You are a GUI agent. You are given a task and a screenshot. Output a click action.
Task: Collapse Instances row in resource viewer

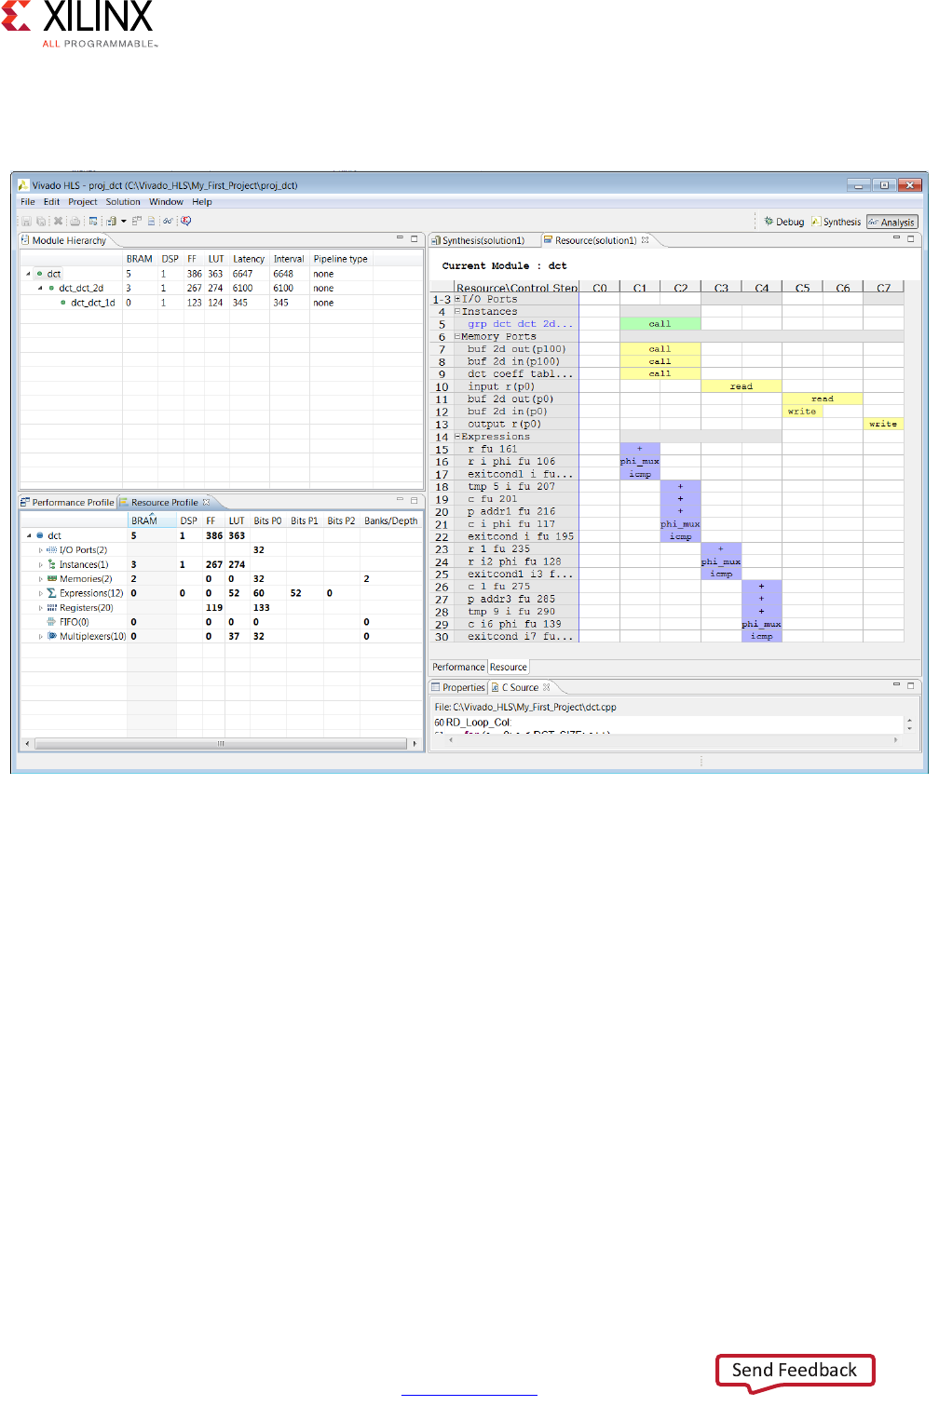coord(457,312)
